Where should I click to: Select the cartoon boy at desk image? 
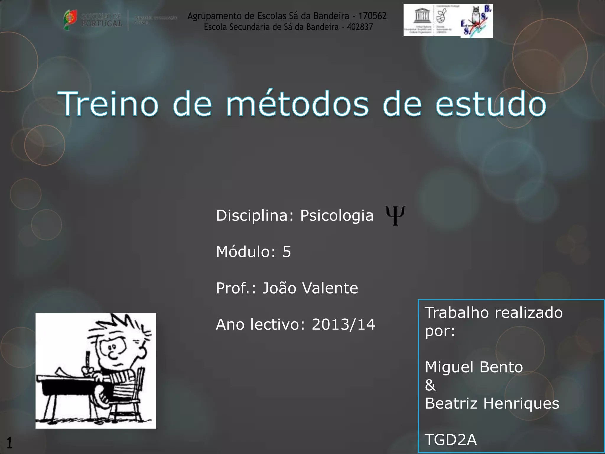click(x=96, y=370)
